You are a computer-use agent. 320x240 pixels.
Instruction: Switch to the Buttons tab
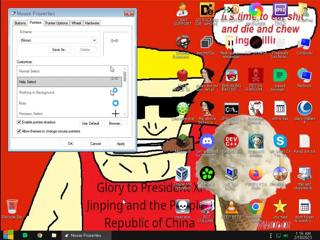[20, 23]
